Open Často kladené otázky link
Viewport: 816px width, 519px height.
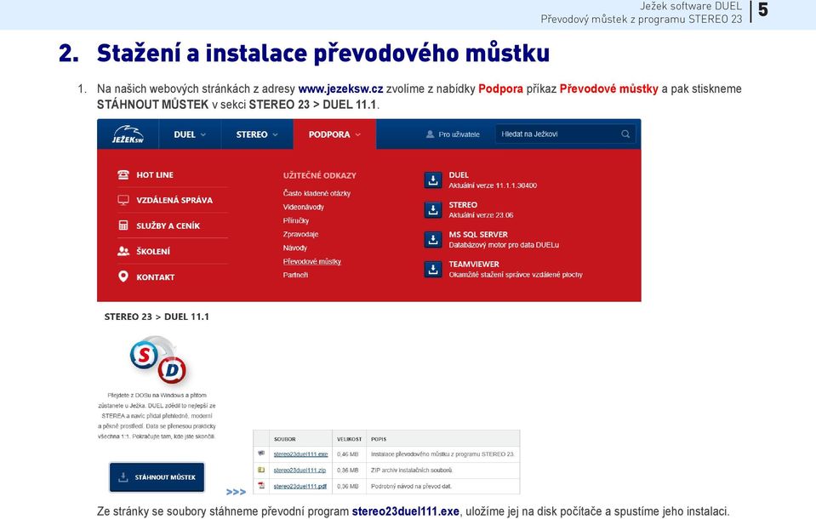pos(317,193)
